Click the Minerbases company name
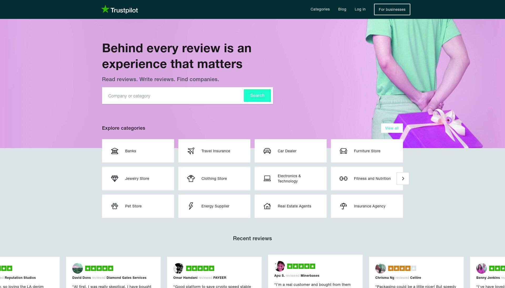The height and width of the screenshot is (288, 505). 310,276
